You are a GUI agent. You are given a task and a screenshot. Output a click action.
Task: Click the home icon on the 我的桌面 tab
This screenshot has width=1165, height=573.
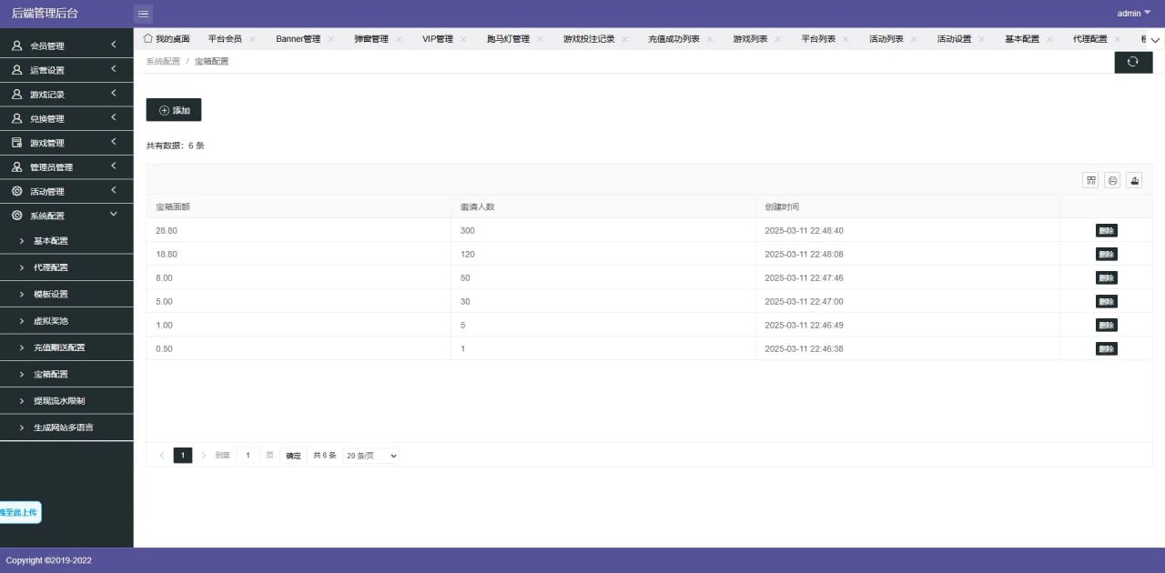(147, 38)
